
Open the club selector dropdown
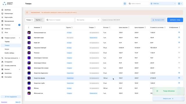tap(163, 4)
